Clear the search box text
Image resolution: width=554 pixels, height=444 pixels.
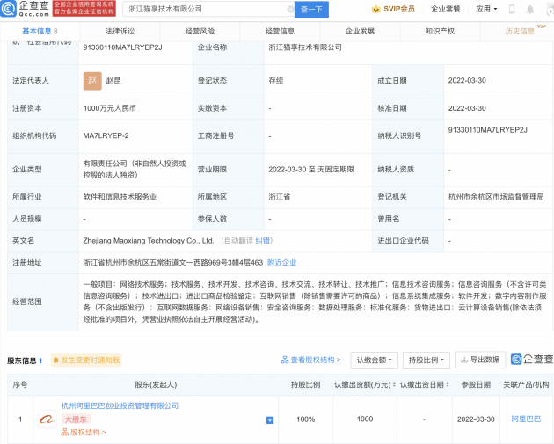(290, 9)
